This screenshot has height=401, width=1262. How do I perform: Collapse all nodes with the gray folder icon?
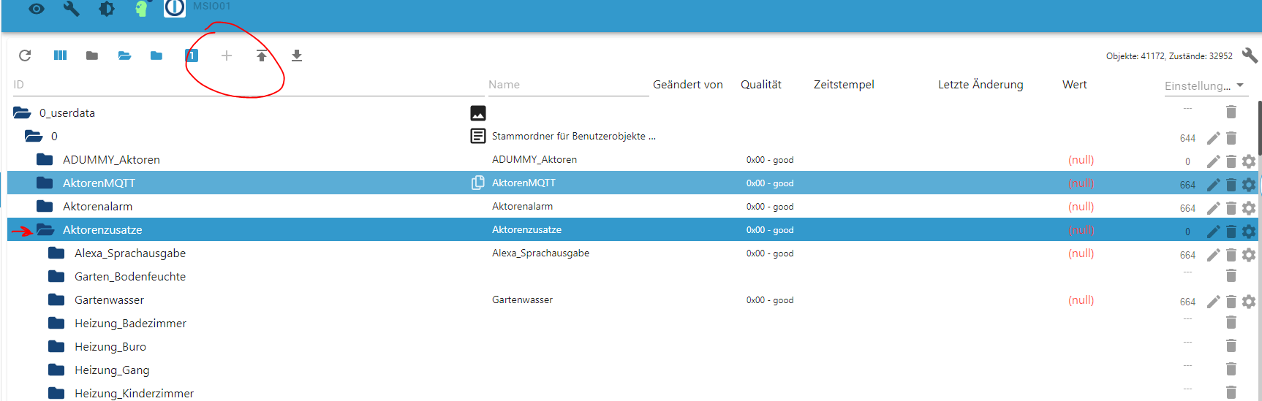coord(92,56)
